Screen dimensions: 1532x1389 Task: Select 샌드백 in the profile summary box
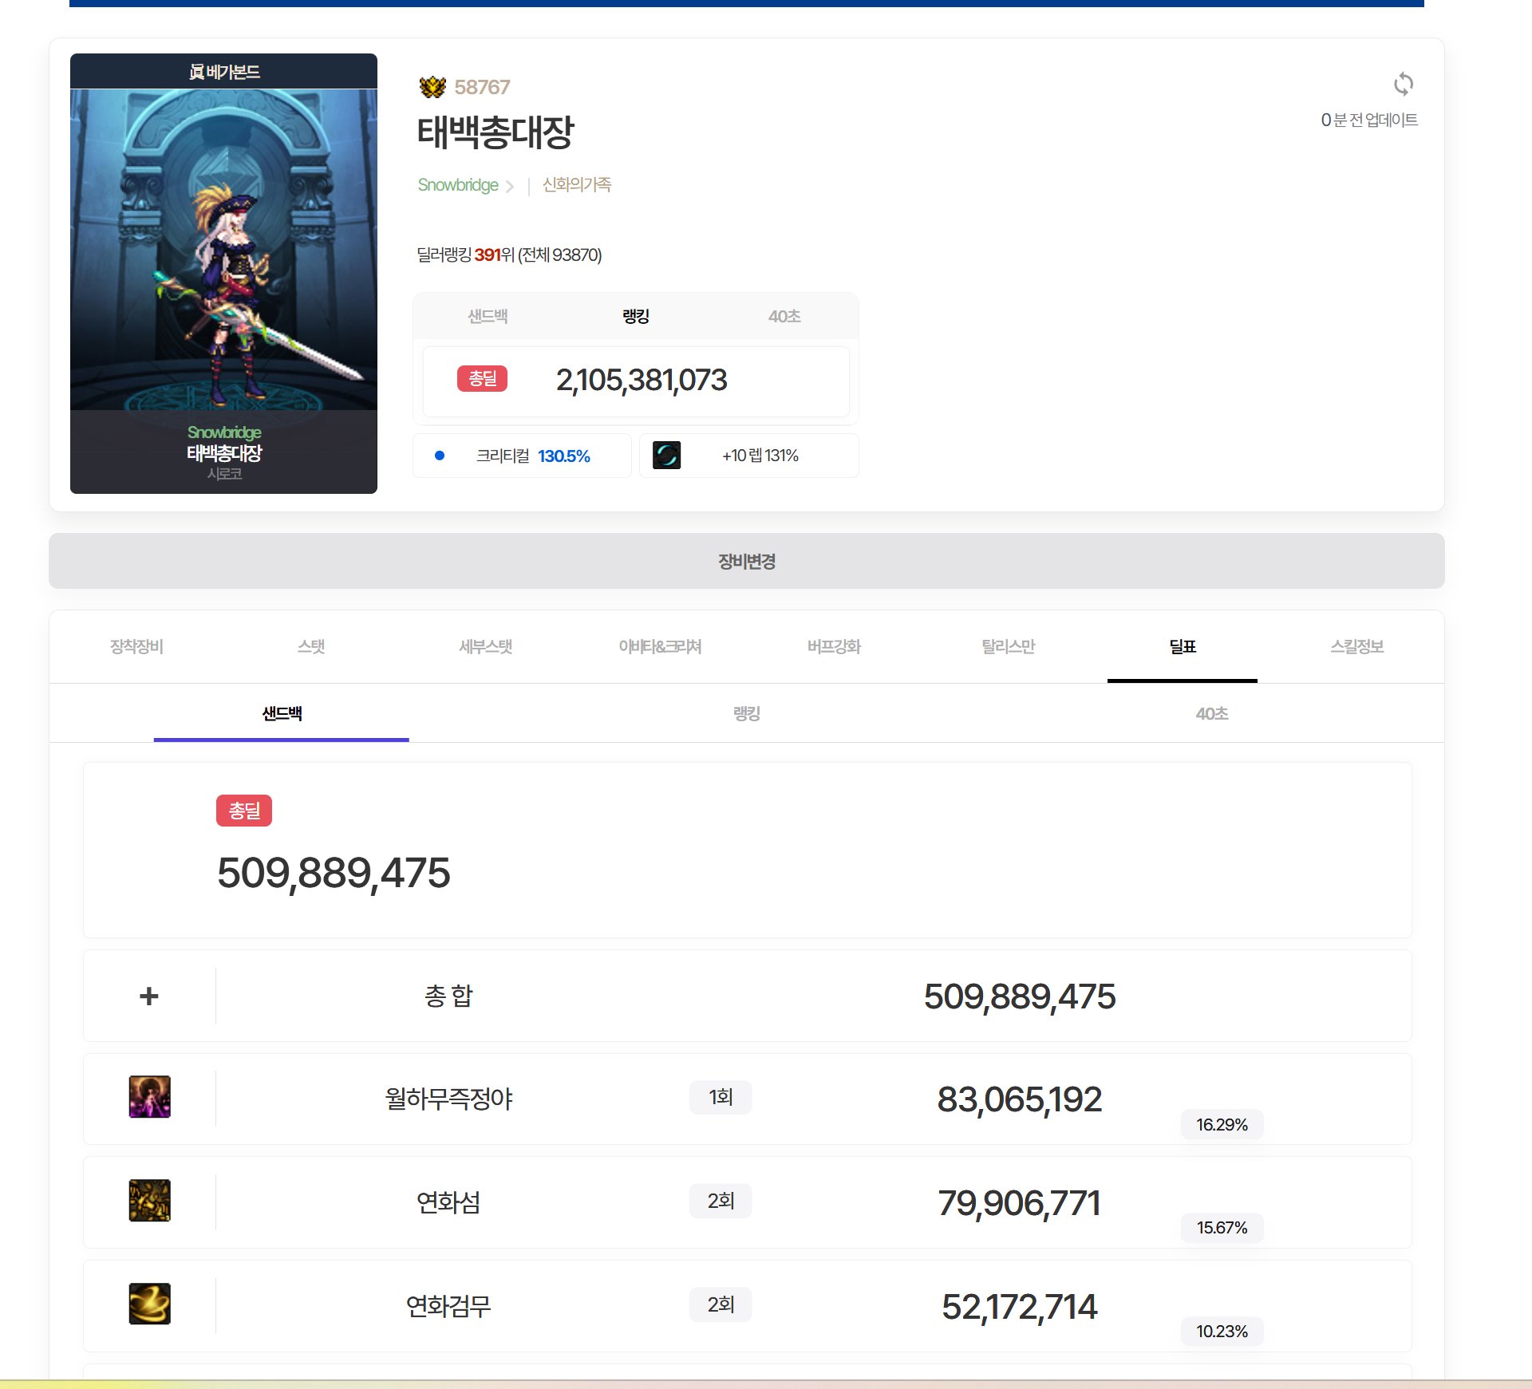point(488,316)
